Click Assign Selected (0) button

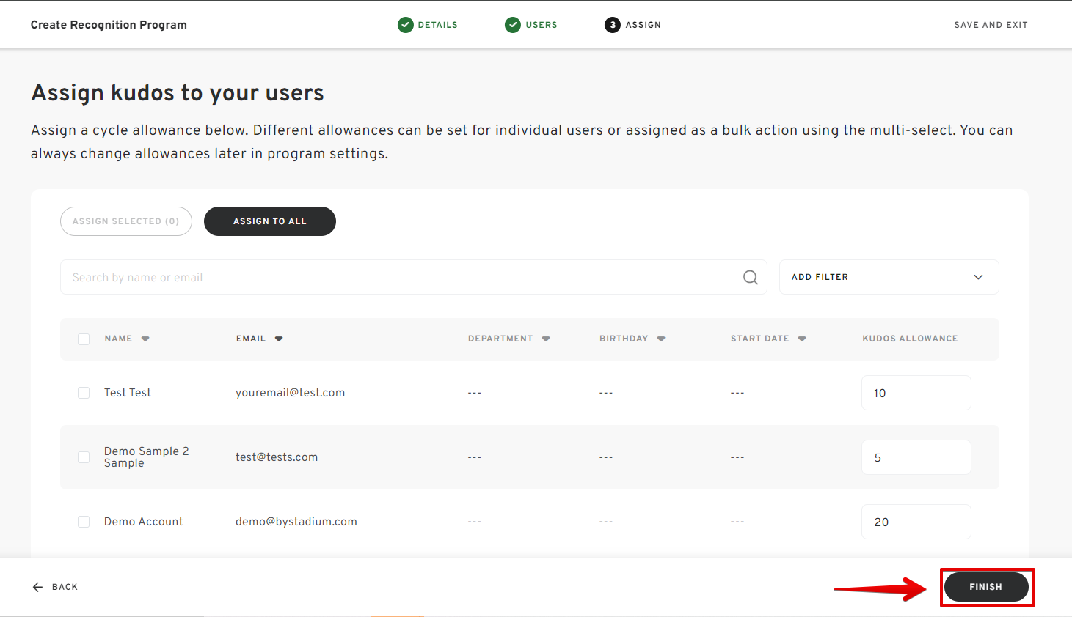pos(126,221)
